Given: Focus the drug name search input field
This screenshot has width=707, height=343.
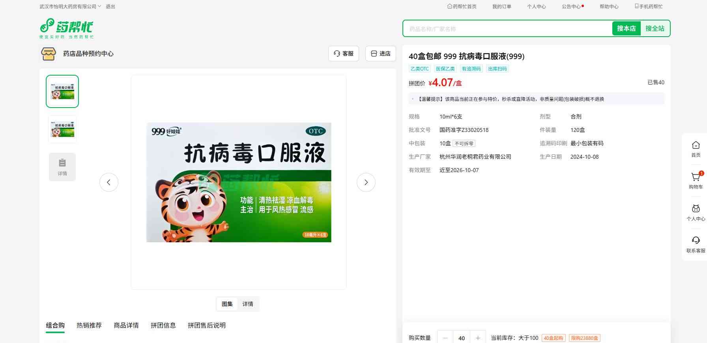Looking at the screenshot, I should 507,29.
